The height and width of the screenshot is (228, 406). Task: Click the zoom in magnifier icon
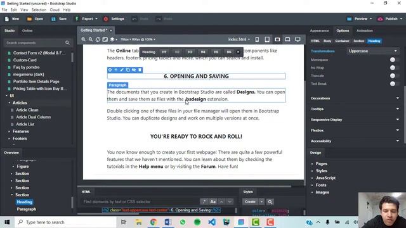83,39
